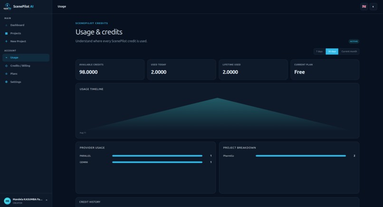Open language selector with UK flag
The width and height of the screenshot is (383, 207).
click(364, 7)
